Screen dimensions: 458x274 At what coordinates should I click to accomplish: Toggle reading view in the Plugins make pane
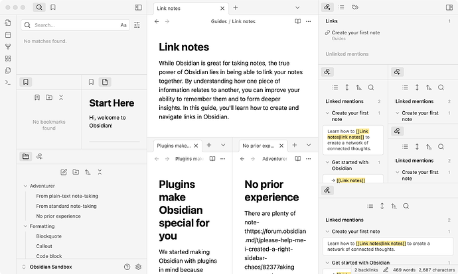[212, 159]
